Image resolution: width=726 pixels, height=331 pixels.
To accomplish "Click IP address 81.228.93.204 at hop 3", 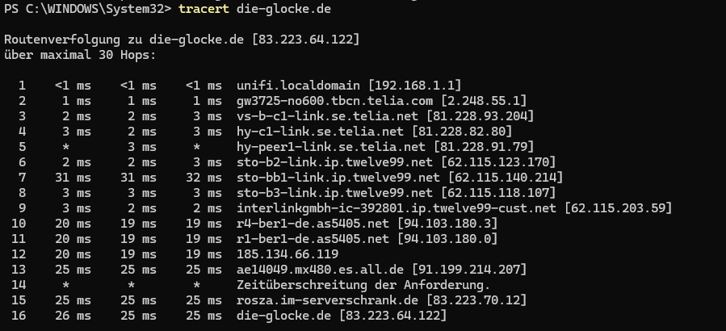I will 481,116.
